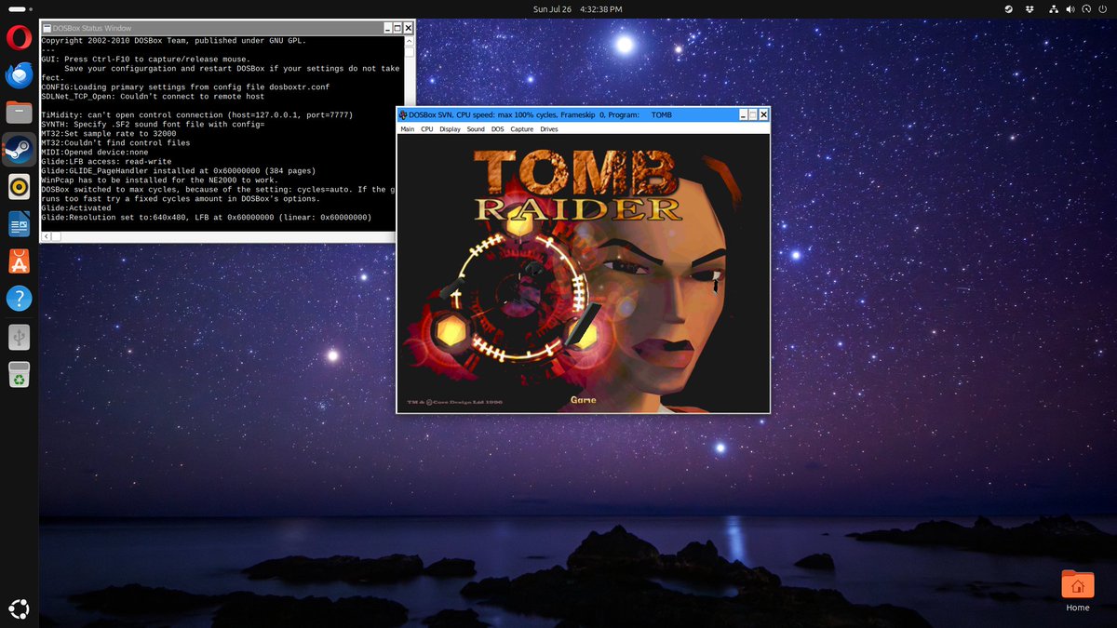Click the volume speaker icon in the top bar

(x=1070, y=8)
